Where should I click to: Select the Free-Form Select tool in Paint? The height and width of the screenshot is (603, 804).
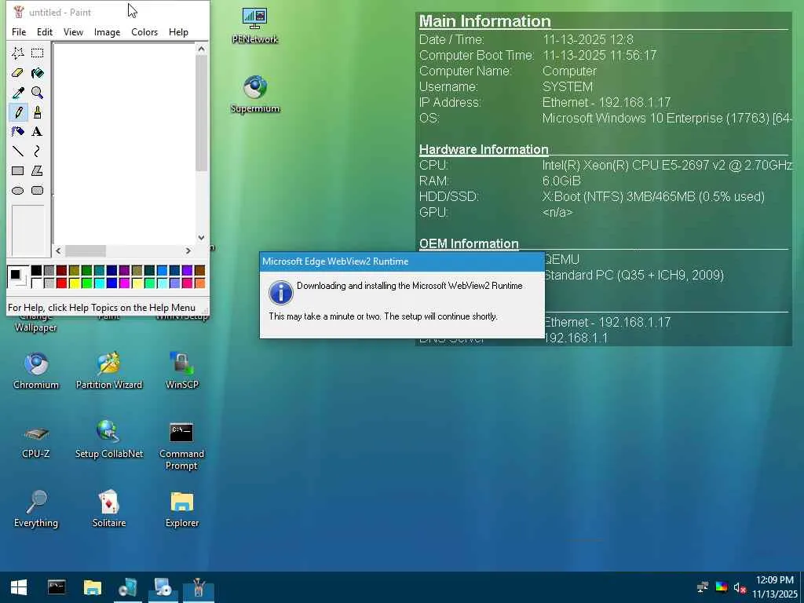click(x=18, y=53)
